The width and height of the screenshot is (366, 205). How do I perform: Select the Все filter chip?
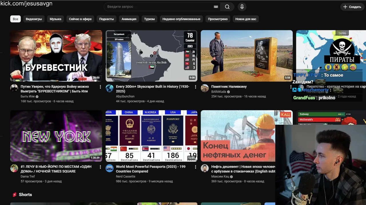[x=15, y=19]
